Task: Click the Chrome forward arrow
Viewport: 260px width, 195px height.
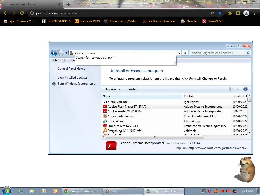Action: (14, 13)
